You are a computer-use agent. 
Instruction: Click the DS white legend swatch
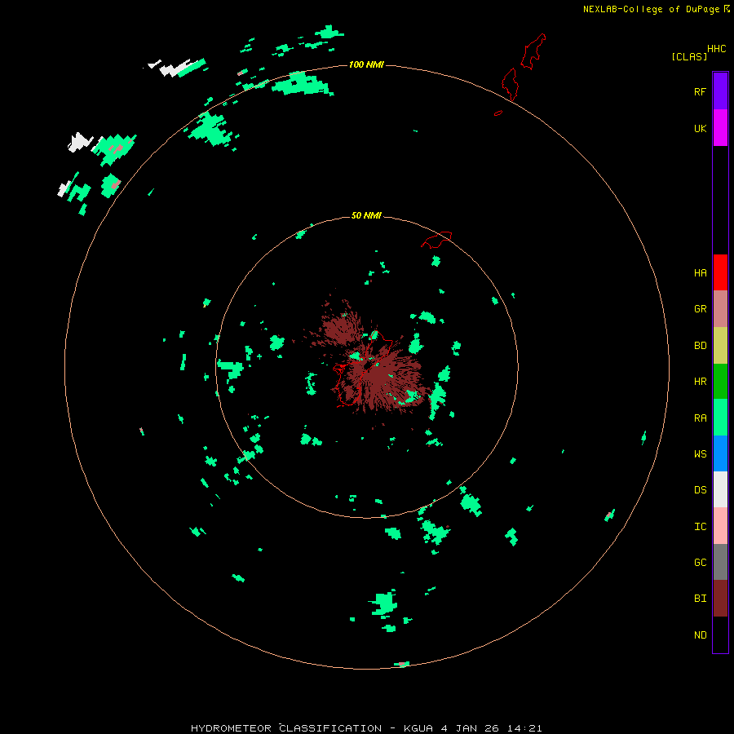[x=720, y=489]
